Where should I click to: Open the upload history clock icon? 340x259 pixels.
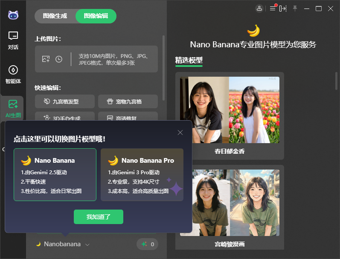click(x=59, y=59)
